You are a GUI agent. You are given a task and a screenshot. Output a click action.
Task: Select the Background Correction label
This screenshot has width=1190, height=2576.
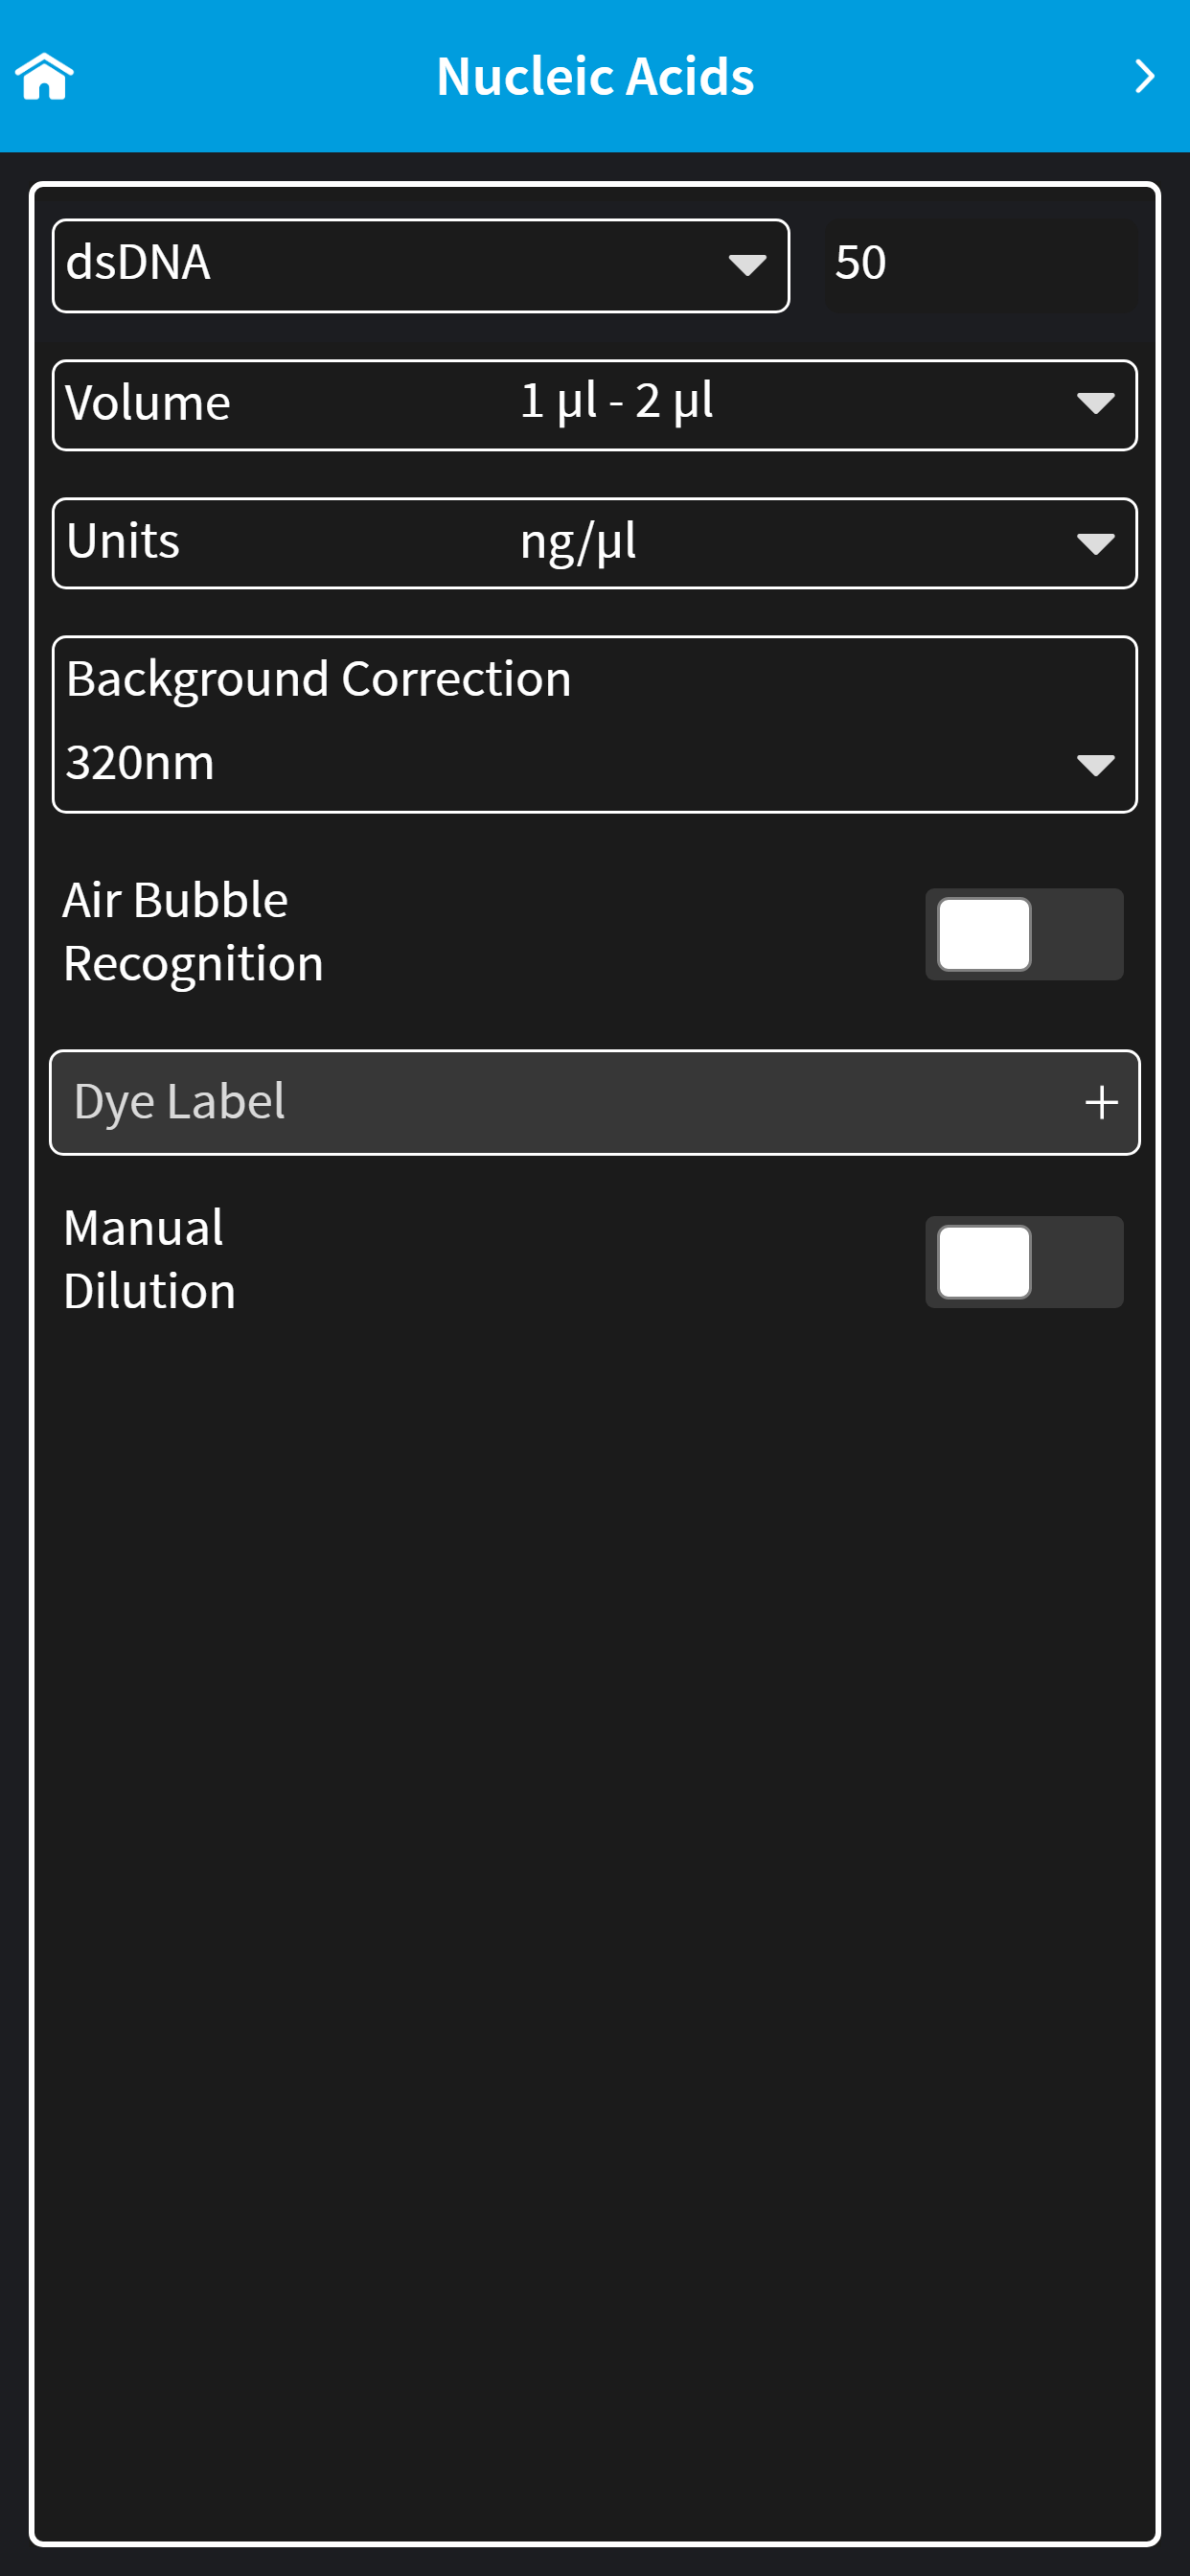coord(319,680)
